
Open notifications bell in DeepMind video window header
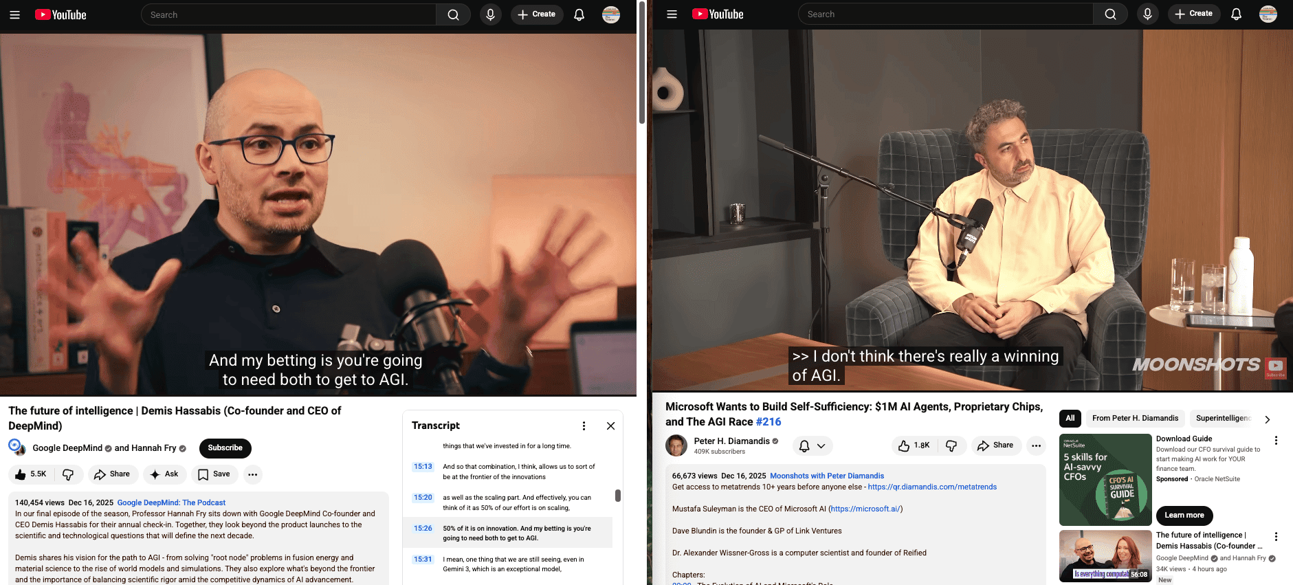coord(579,14)
